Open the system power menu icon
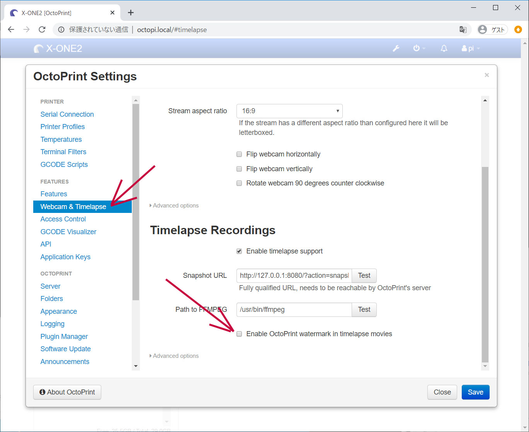529x432 pixels. coord(419,48)
